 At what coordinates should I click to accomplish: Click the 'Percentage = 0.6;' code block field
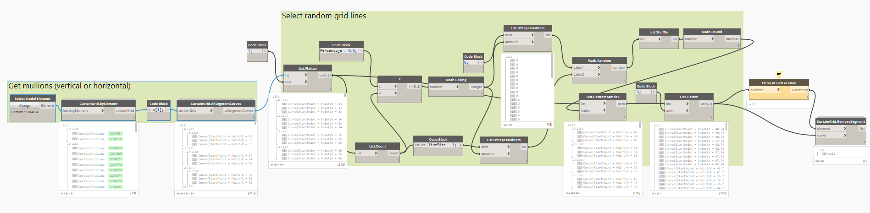[338, 51]
